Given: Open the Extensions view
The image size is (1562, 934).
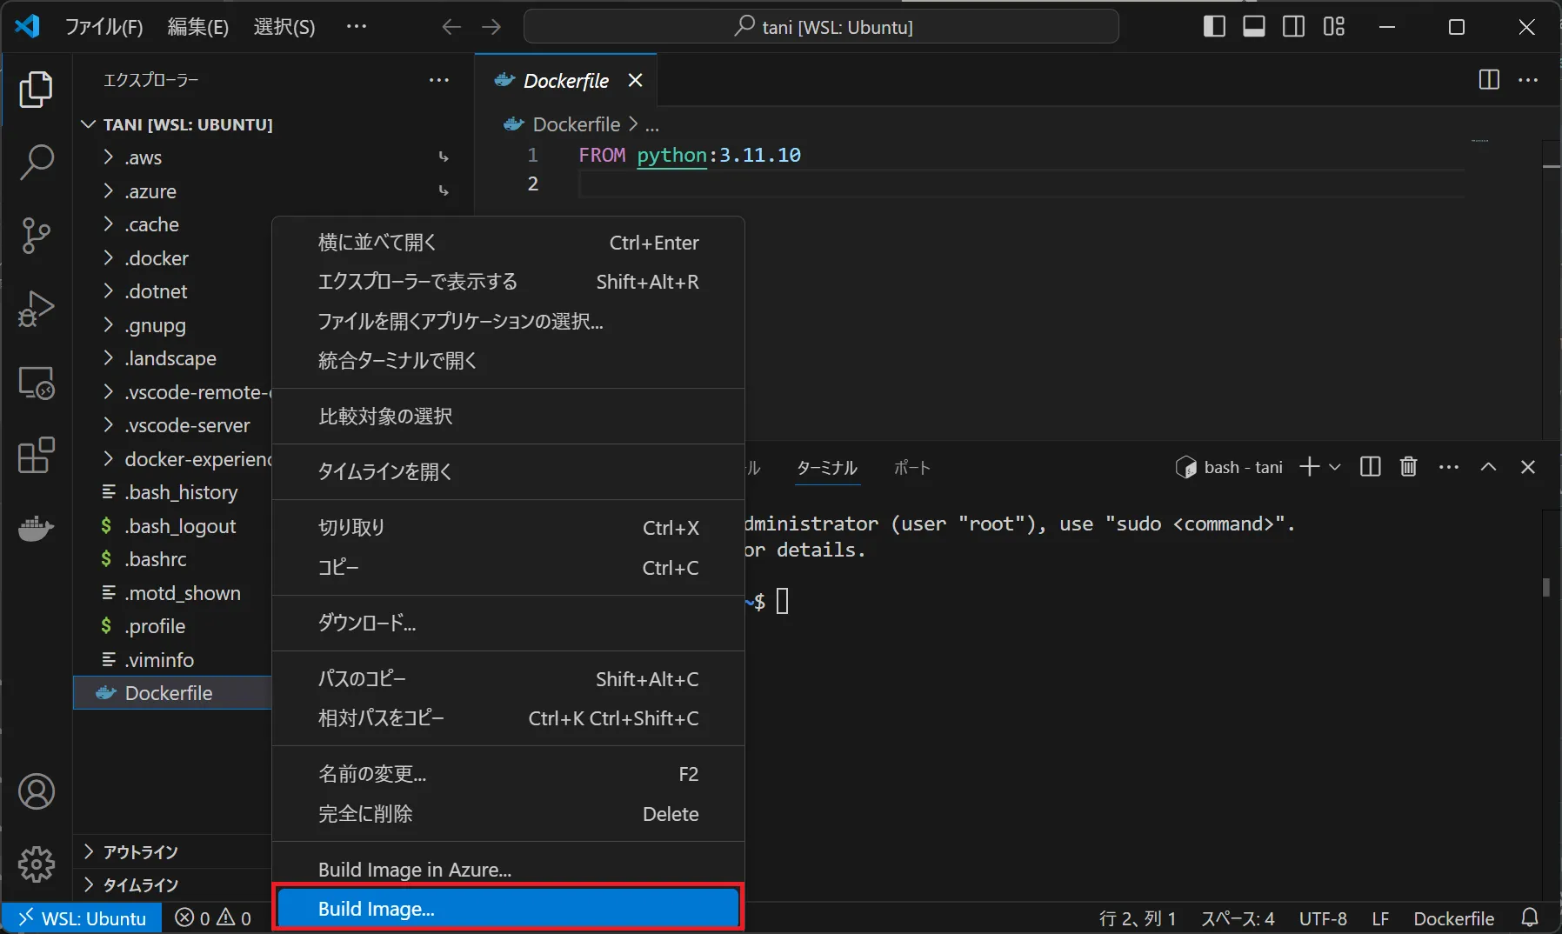Looking at the screenshot, I should click(36, 456).
